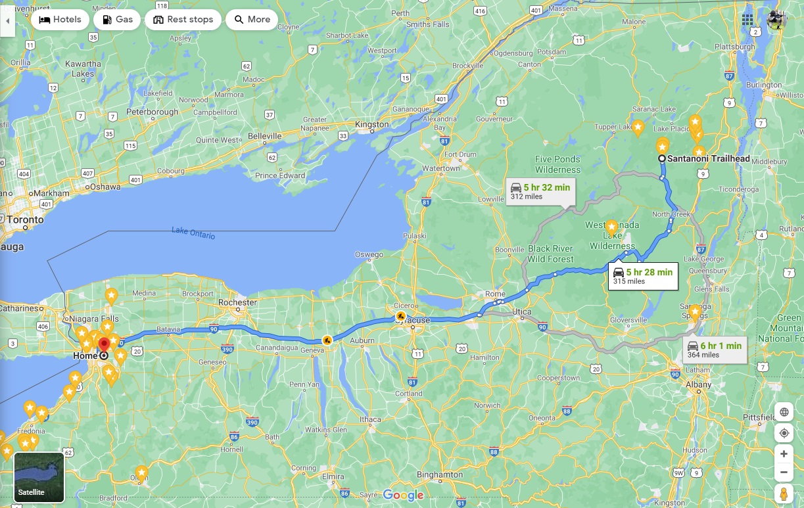Open the Google account profile avatar
Viewport: 804px width, 508px height.
click(x=777, y=20)
